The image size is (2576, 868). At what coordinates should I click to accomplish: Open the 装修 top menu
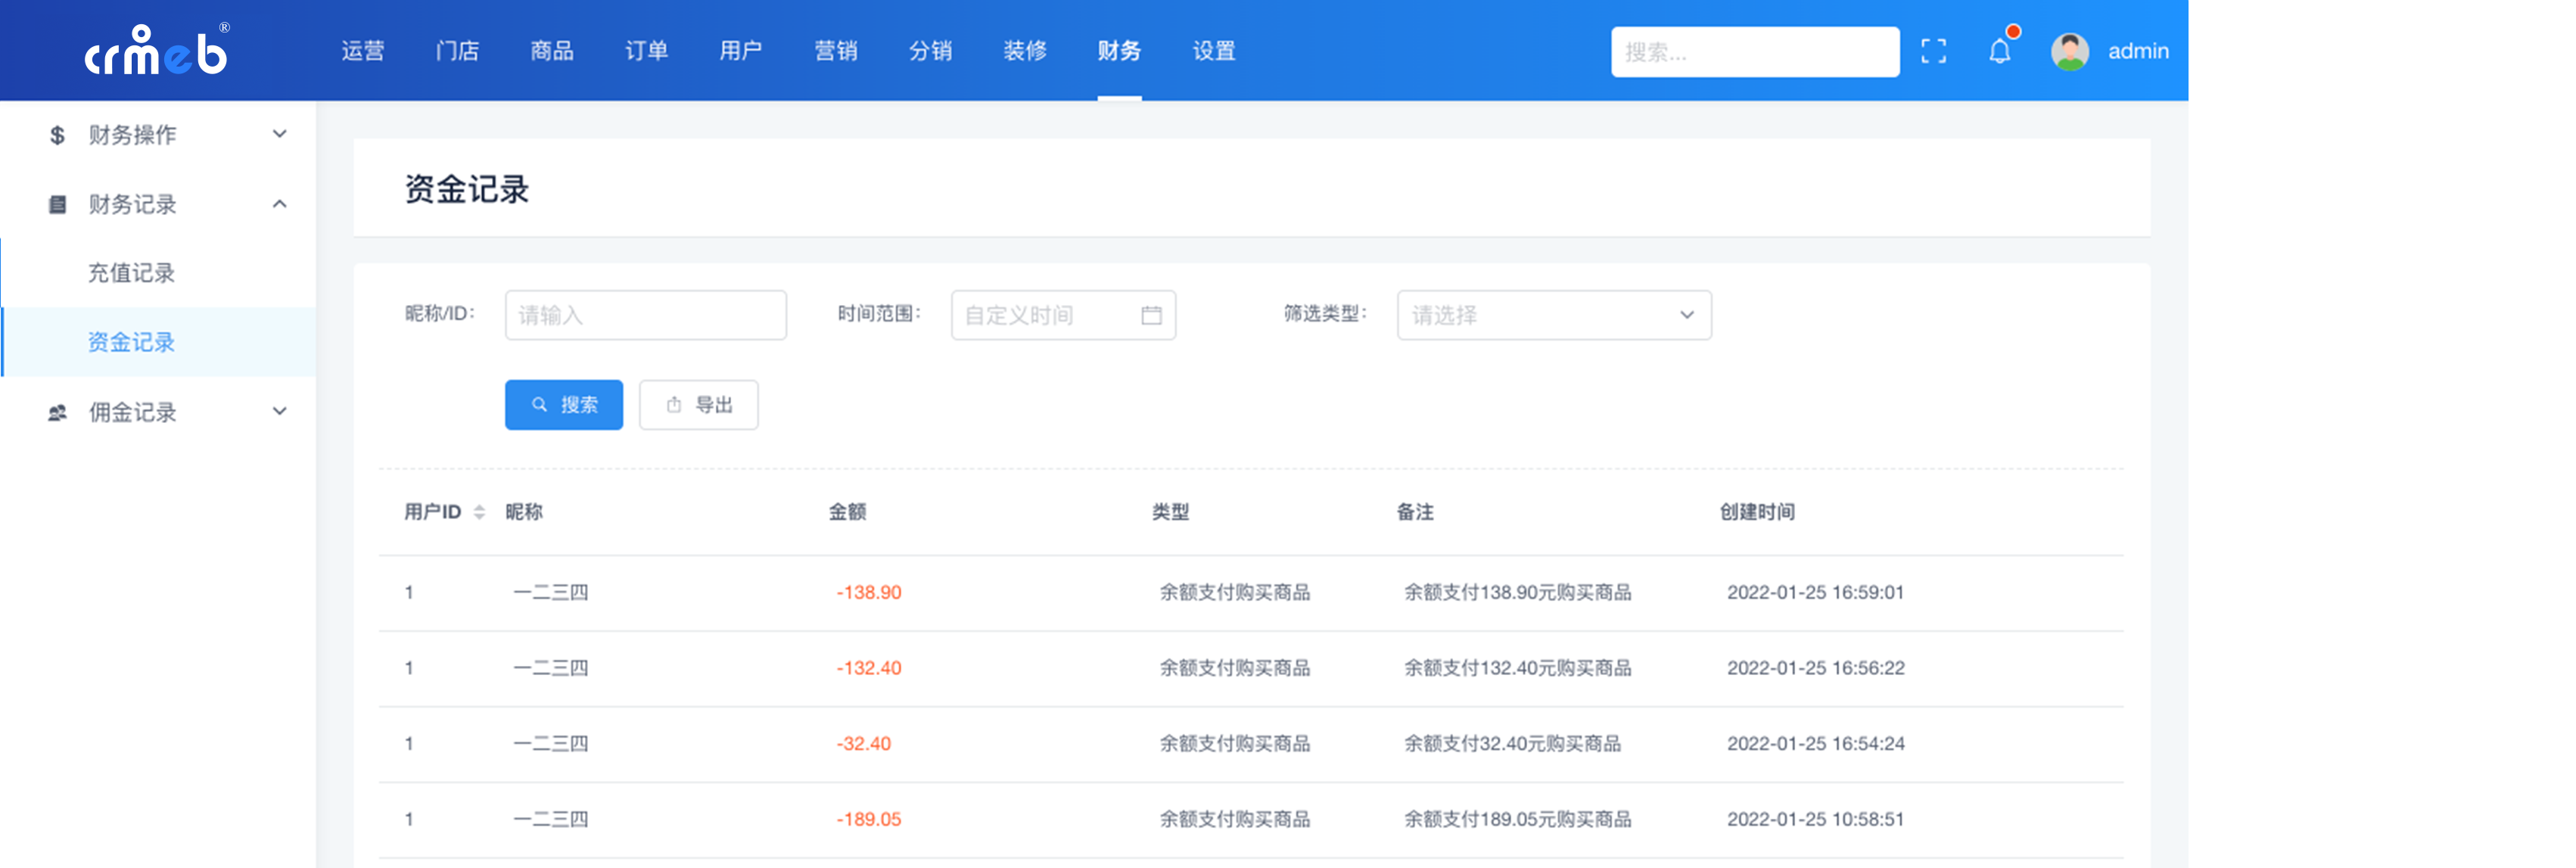[x=1025, y=51]
